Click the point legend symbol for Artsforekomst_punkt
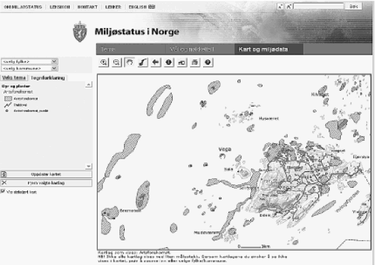 pyautogui.click(x=7, y=111)
